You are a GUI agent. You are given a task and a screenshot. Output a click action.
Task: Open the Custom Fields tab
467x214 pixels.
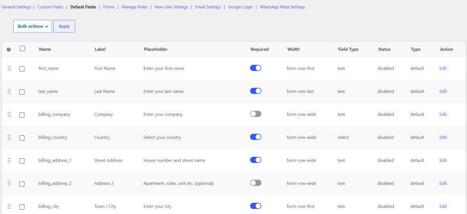pyautogui.click(x=51, y=7)
